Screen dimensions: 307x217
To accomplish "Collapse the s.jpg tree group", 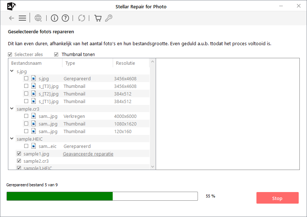I will point(12,71).
